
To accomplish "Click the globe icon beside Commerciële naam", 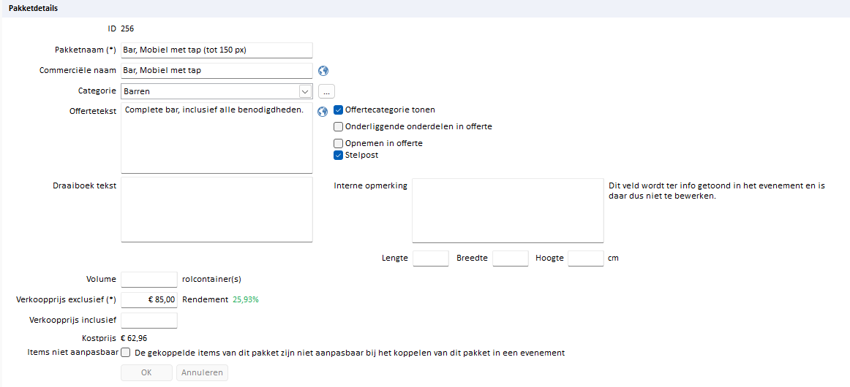I will tap(323, 71).
